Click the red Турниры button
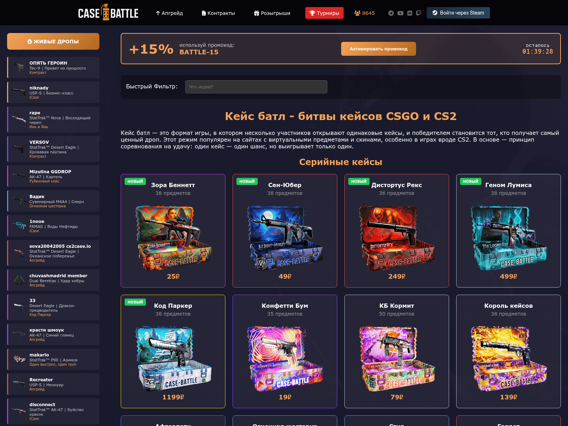Viewport: 568px width, 426px height. [324, 13]
